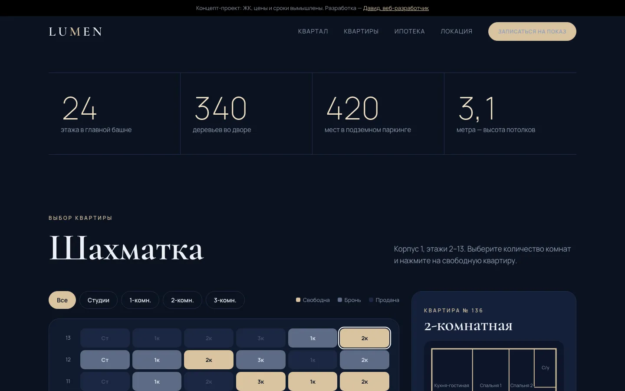
Task: Click the Записаться на показ button
Action: (532, 32)
